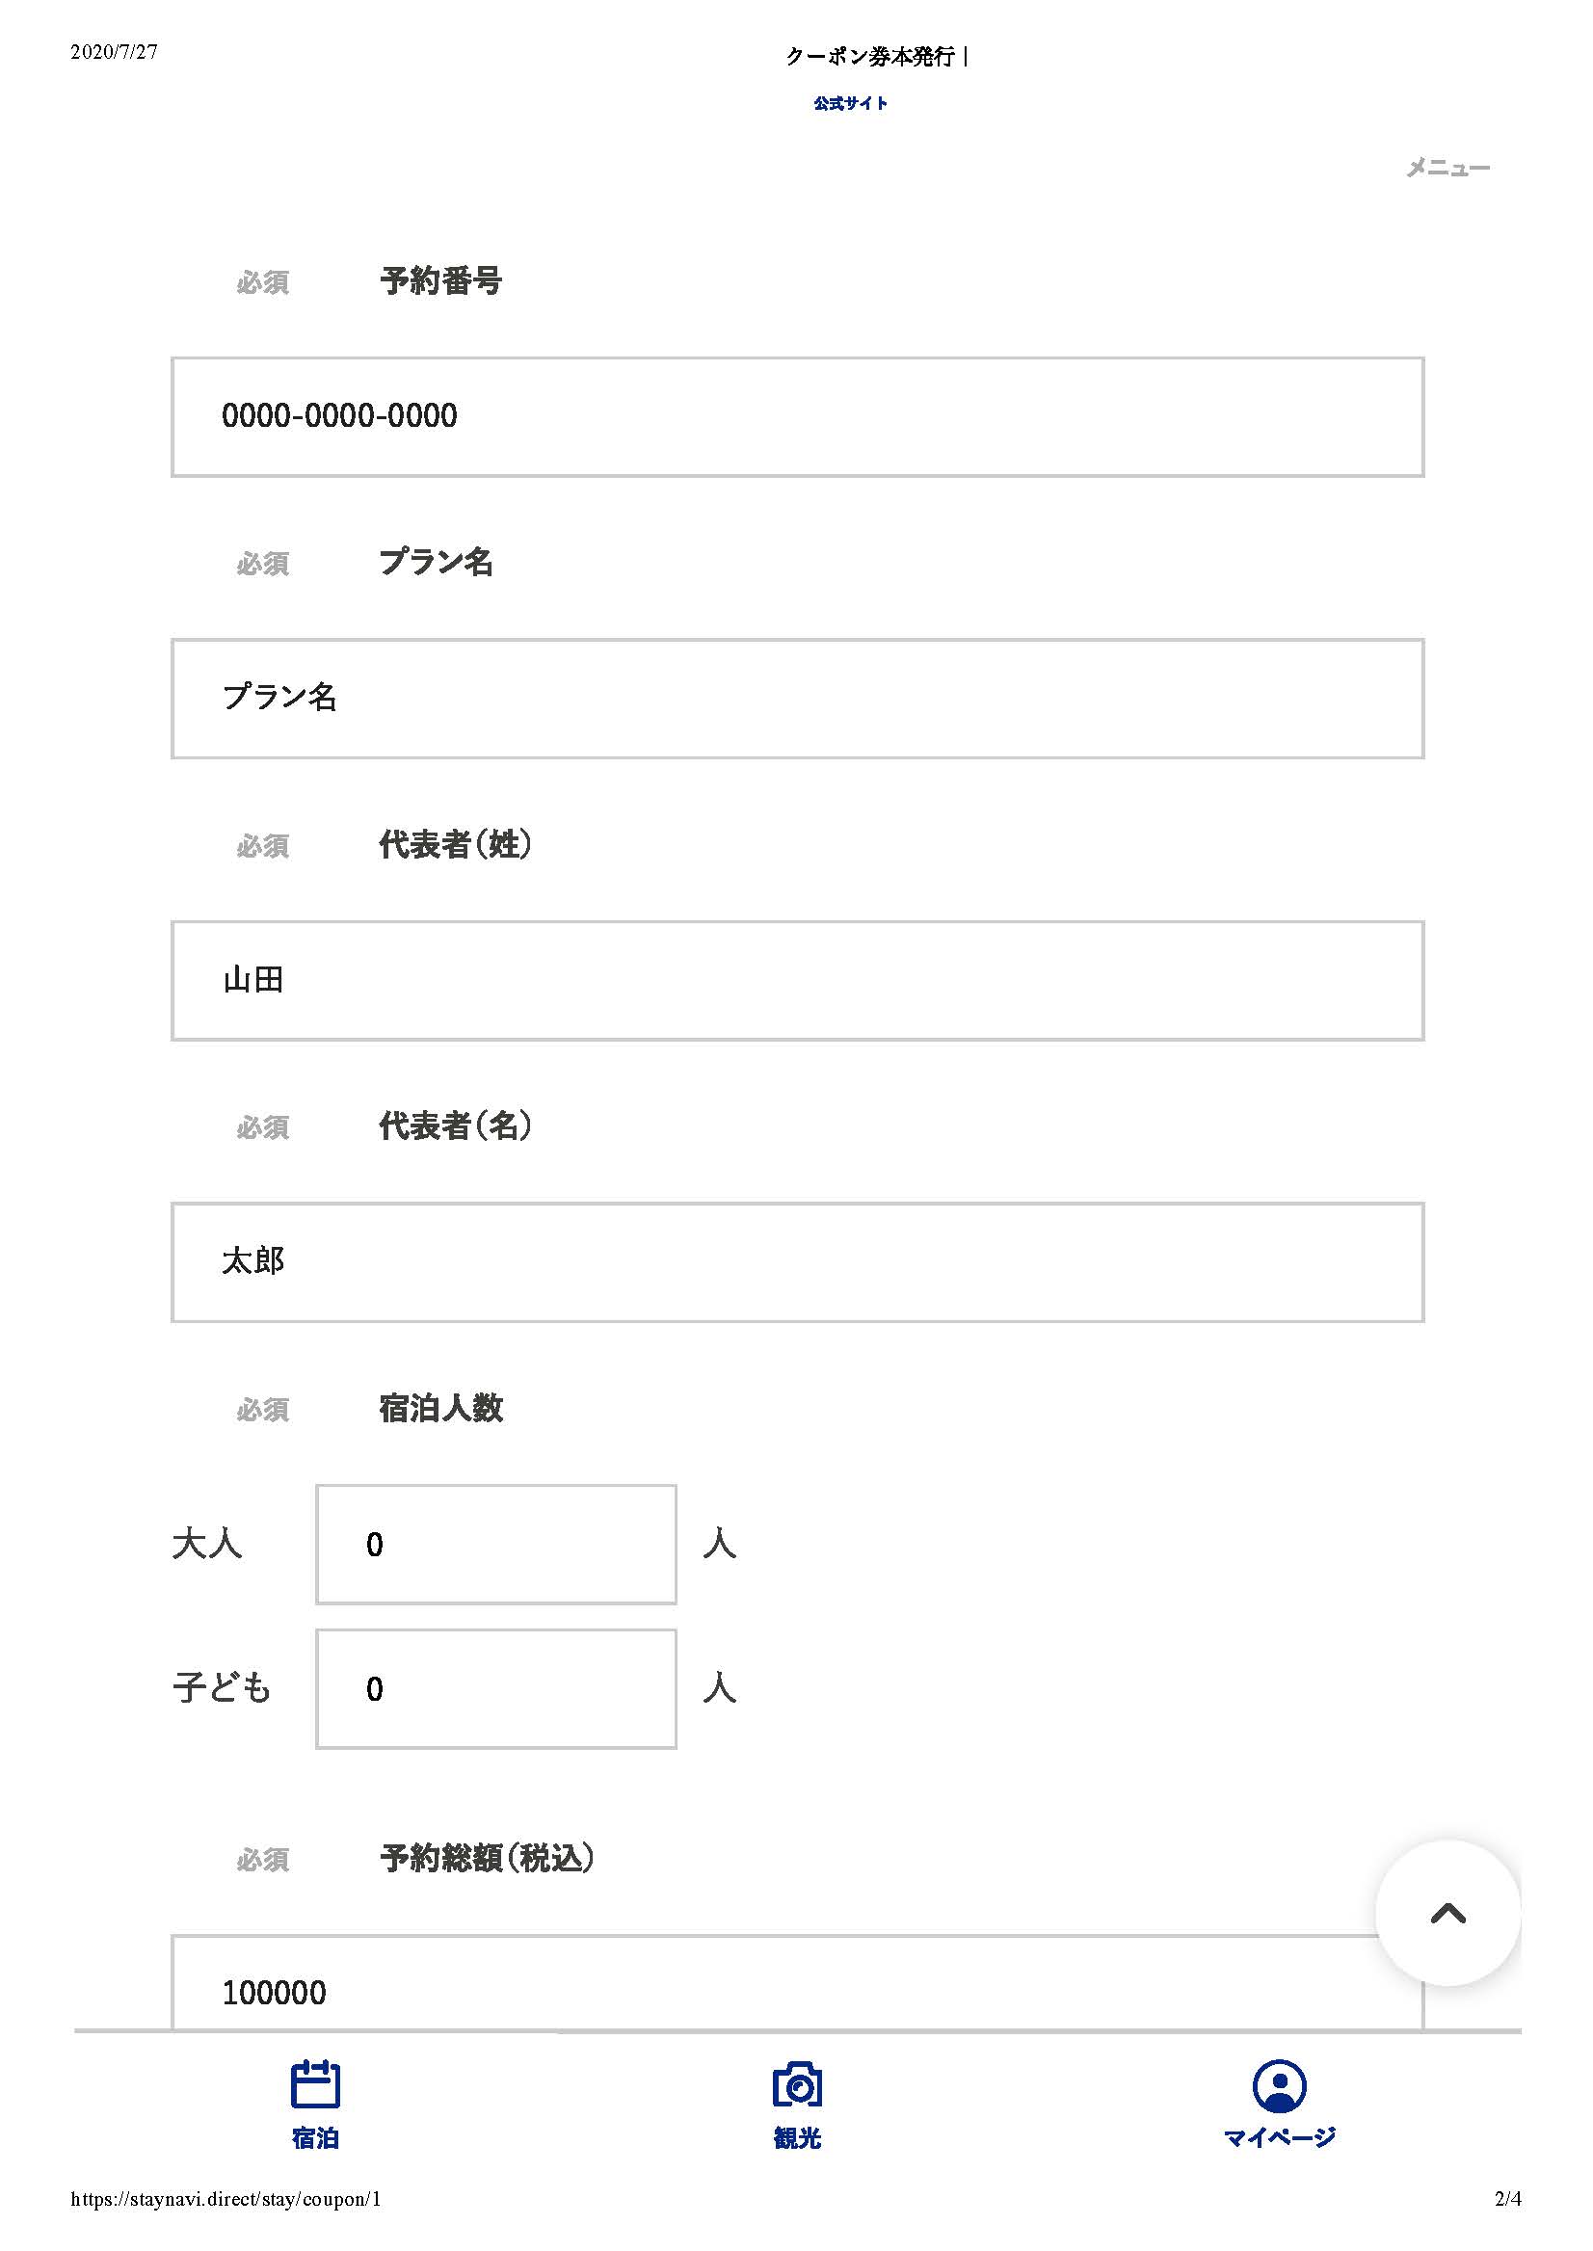Click the 予約番号 field label
The width and height of the screenshot is (1593, 2251).
click(440, 280)
